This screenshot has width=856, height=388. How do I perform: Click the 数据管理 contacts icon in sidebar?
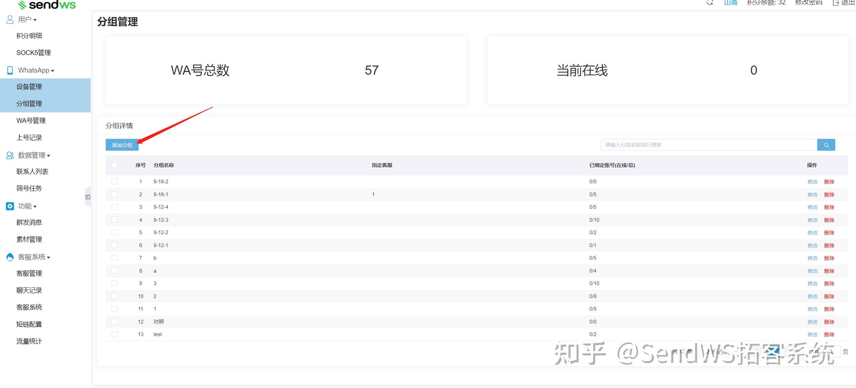point(10,155)
